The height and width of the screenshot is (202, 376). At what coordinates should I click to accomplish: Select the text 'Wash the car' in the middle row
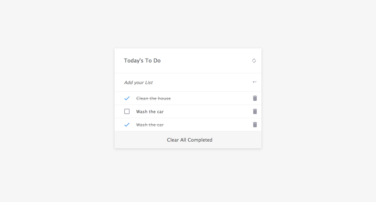150,111
